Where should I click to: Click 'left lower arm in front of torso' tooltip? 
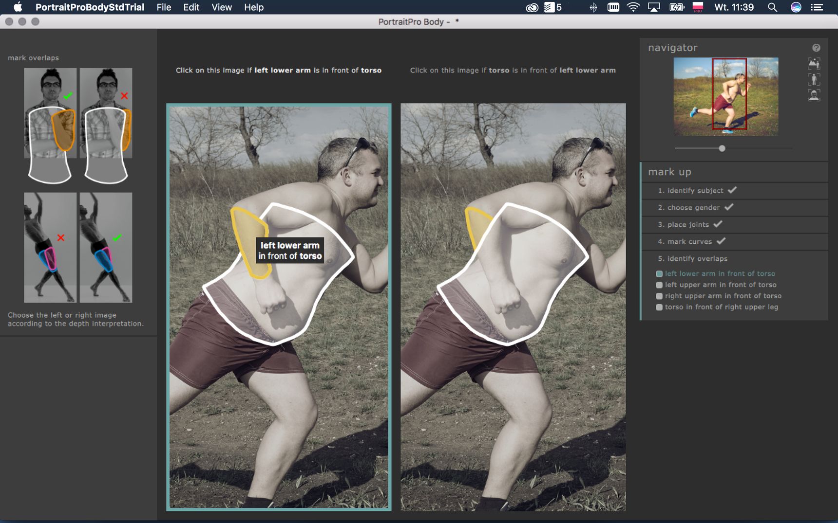point(290,251)
